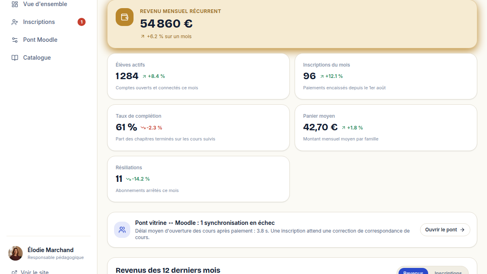Click the synchronisation en échec alert title
The image size is (487, 274).
coord(205,223)
